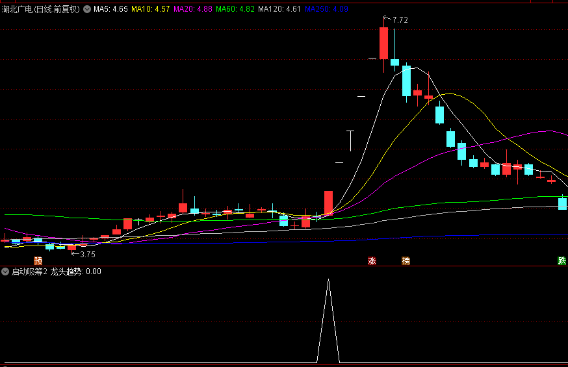Click the 7.72 high price annotation
This screenshot has height=367, width=568.
click(x=400, y=20)
